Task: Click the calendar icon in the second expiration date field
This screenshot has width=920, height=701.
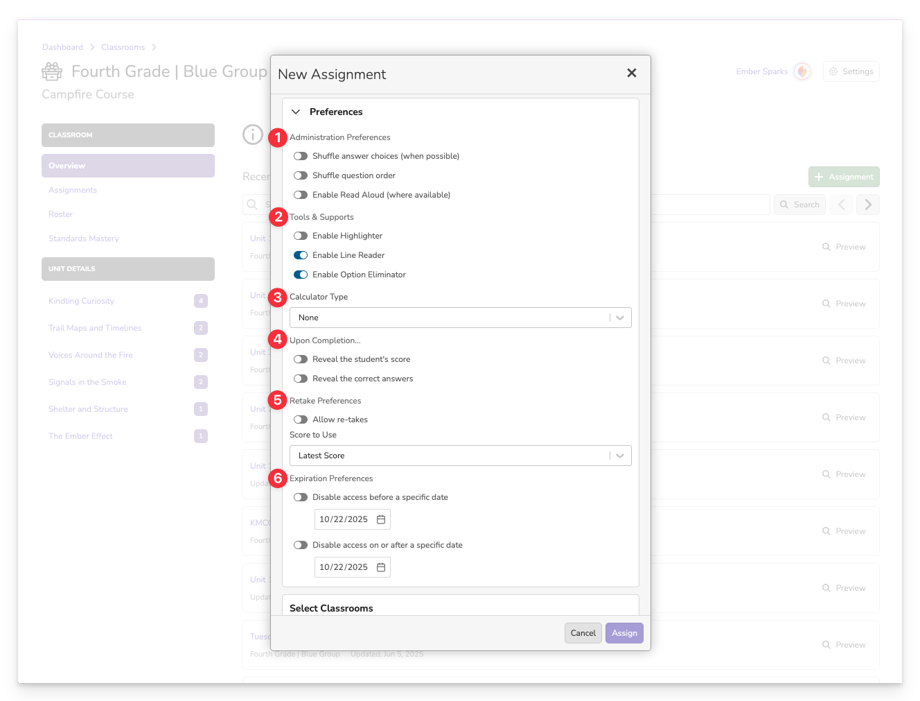Action: tap(381, 567)
